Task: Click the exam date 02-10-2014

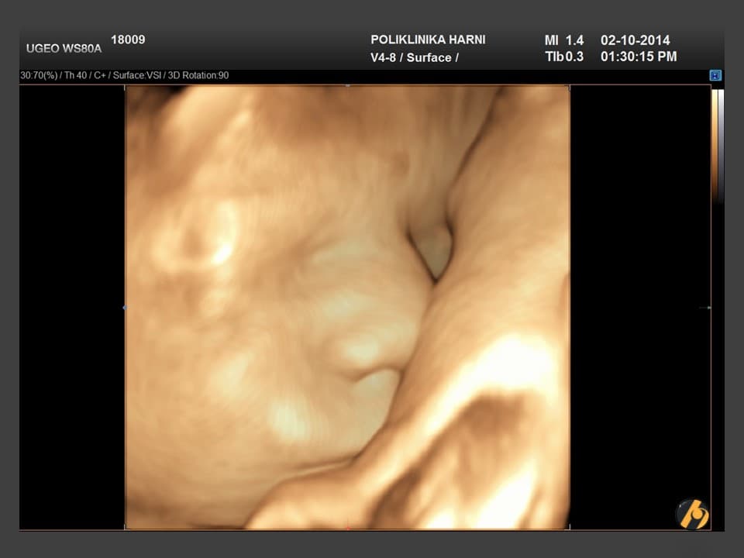Action: click(x=635, y=40)
